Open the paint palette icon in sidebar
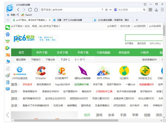 click(x=8, y=75)
